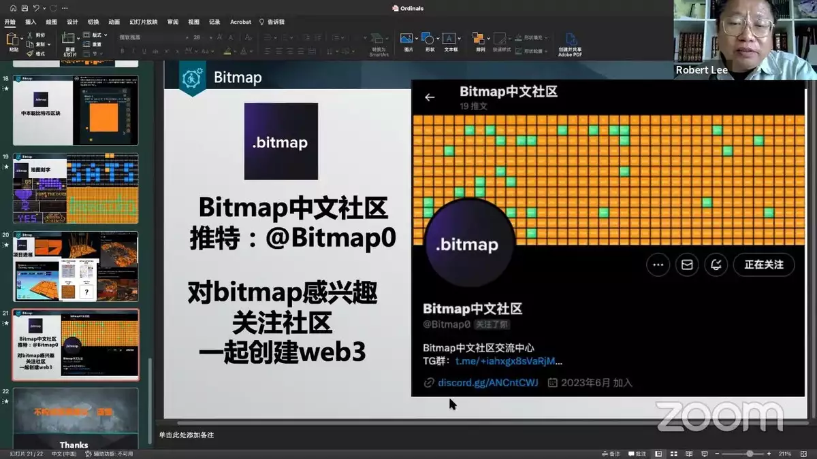The height and width of the screenshot is (459, 817).
Task: Click the 快速样式 quick styles icon
Action: 500,39
